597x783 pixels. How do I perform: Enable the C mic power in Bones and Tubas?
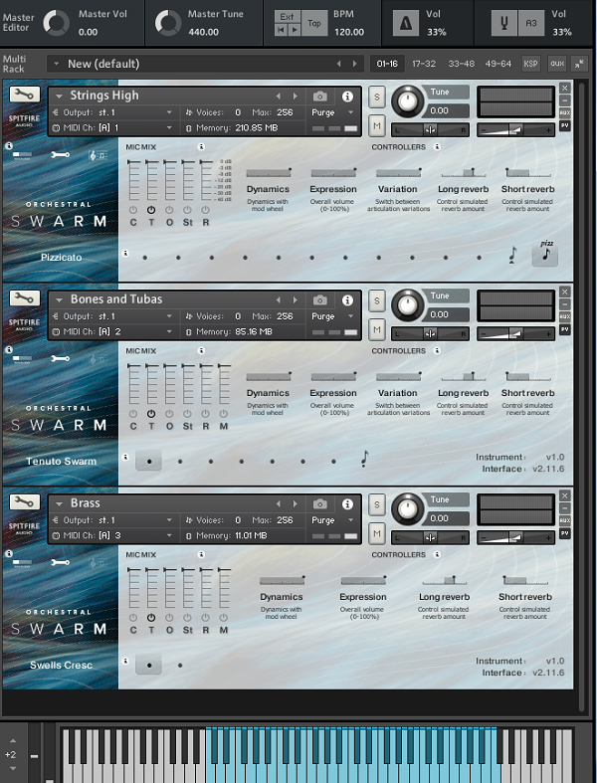point(133,414)
